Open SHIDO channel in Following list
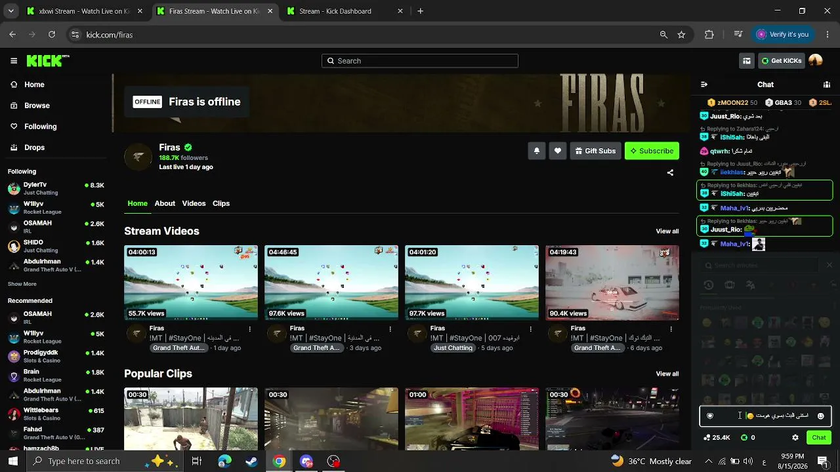 point(56,246)
